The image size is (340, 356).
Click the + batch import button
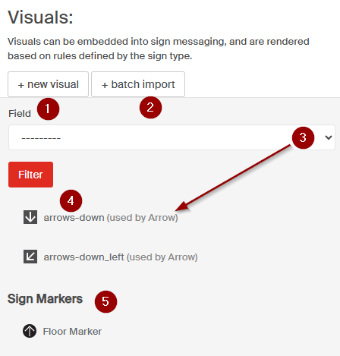coord(138,84)
